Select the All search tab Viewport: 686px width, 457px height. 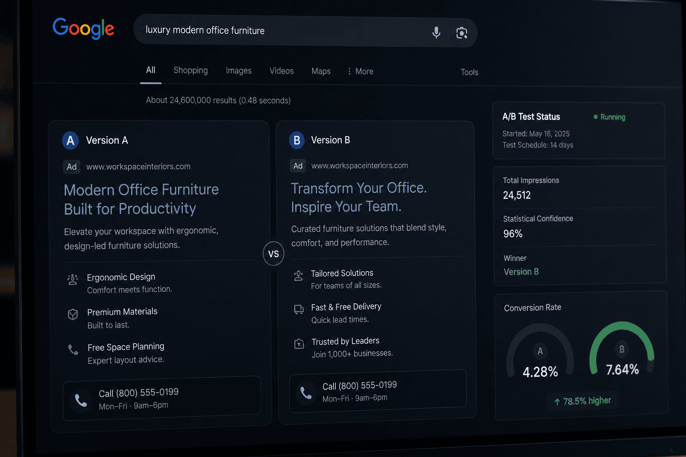(x=151, y=70)
